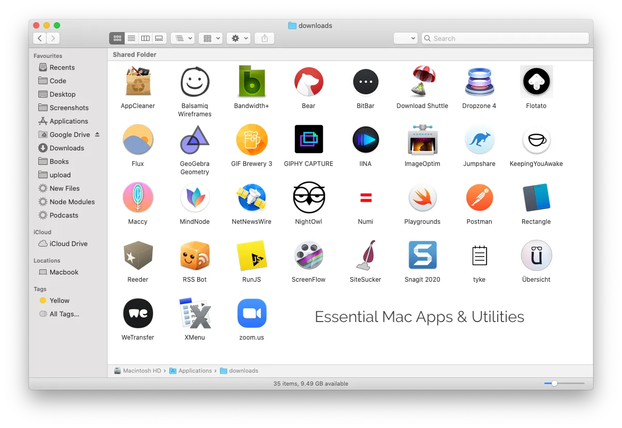This screenshot has height=428, width=622.
Task: Select Google Drive in the sidebar
Action: (69, 134)
